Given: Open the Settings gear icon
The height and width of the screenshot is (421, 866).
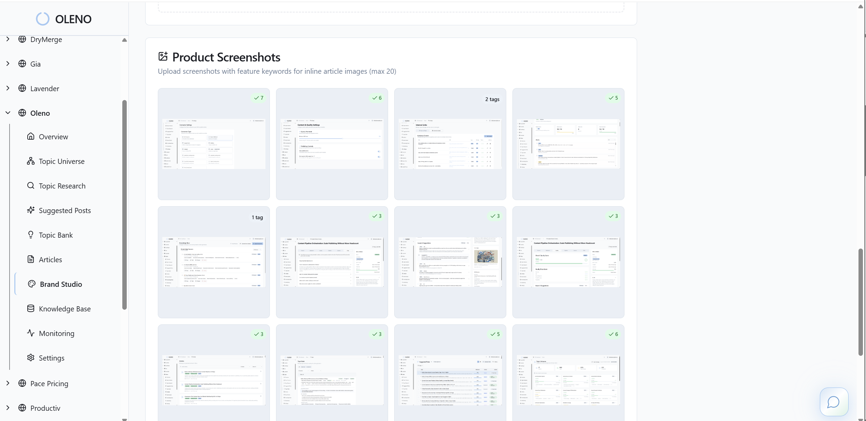Looking at the screenshot, I should 31,358.
